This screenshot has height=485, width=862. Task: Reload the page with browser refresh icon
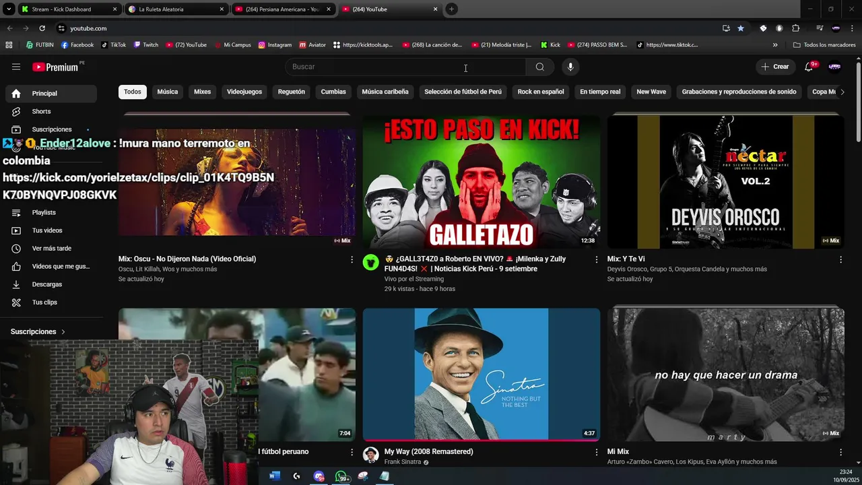(42, 28)
